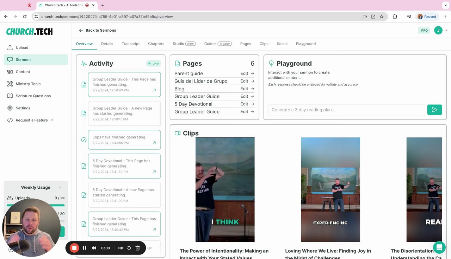451x259 pixels.
Task: Restart the screen recording
Action: pyautogui.click(x=129, y=248)
